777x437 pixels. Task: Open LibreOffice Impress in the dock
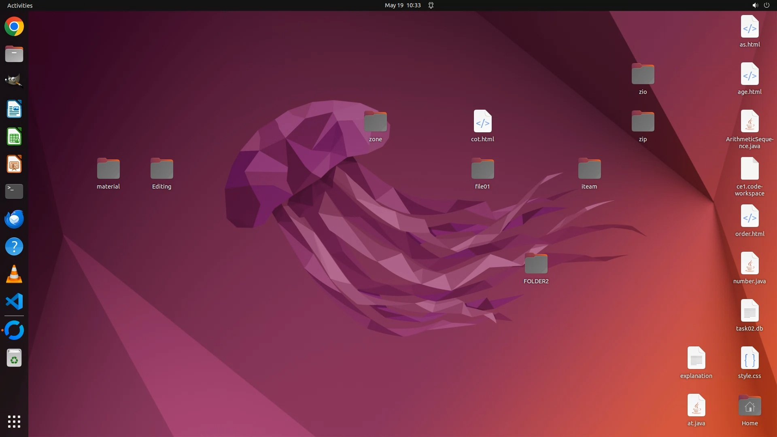(x=14, y=164)
